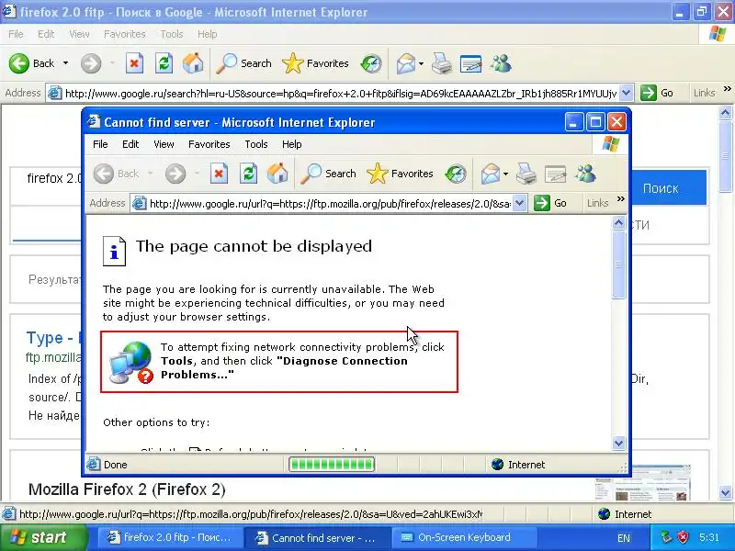Switch to Cannot find server taskbar button
735x551 pixels.
coord(317,537)
